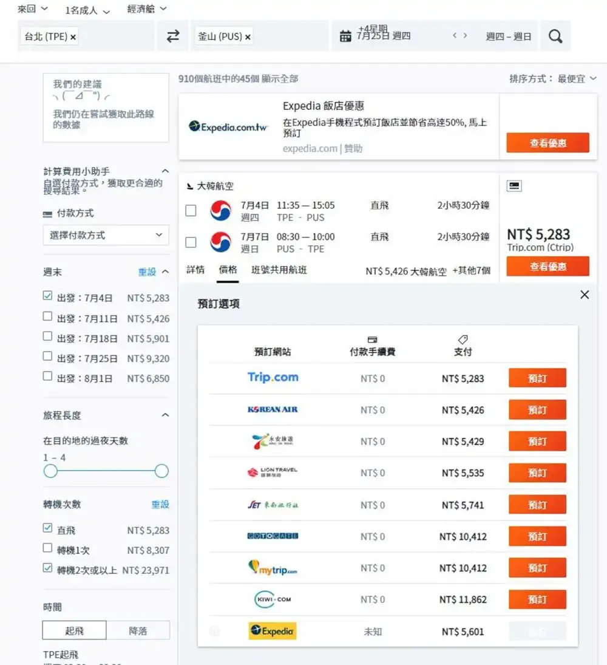Remove 釜山 (PUS) from destination field
This screenshot has height=665, width=607.
pos(248,37)
